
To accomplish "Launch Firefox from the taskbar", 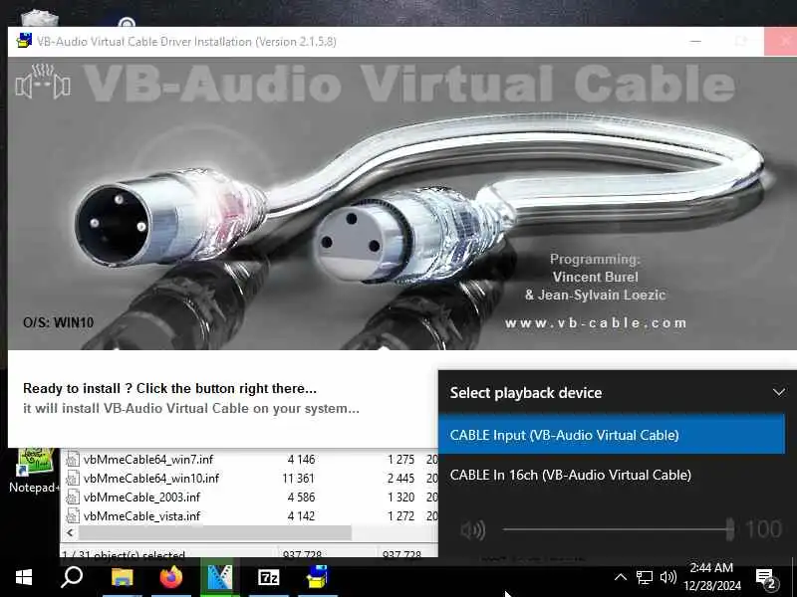I will click(x=170, y=578).
